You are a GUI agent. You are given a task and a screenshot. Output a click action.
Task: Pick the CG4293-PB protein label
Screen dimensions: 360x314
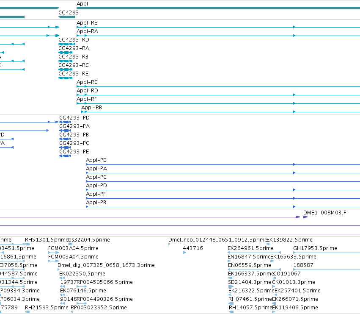coord(74,135)
